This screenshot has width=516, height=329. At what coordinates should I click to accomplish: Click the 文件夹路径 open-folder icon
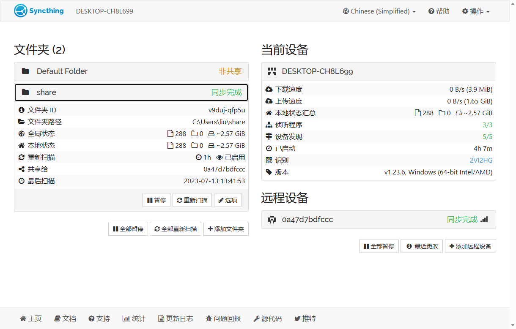(22, 122)
